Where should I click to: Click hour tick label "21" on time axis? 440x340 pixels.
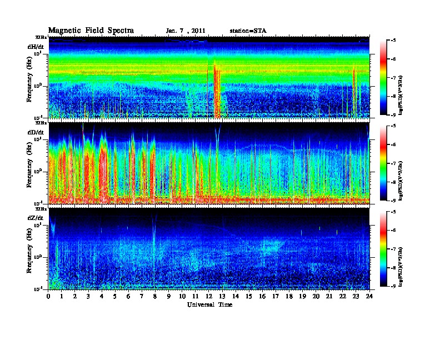point(329,296)
